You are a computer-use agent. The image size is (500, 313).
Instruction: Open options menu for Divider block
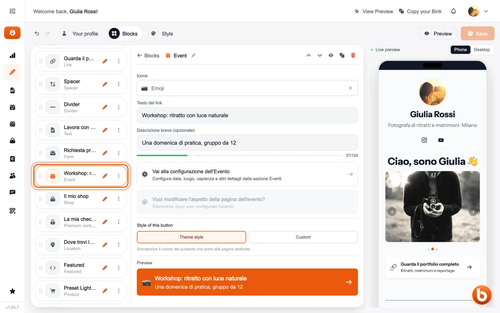[x=119, y=107]
